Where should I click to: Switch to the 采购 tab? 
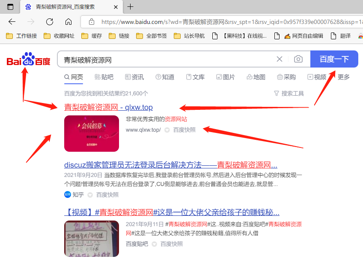(x=287, y=77)
